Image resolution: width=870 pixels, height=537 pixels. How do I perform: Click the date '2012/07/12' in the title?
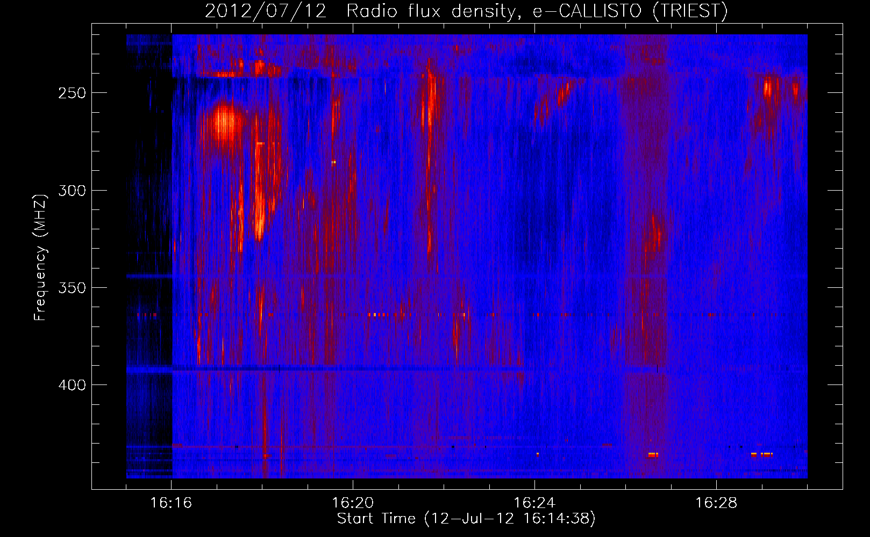point(266,11)
